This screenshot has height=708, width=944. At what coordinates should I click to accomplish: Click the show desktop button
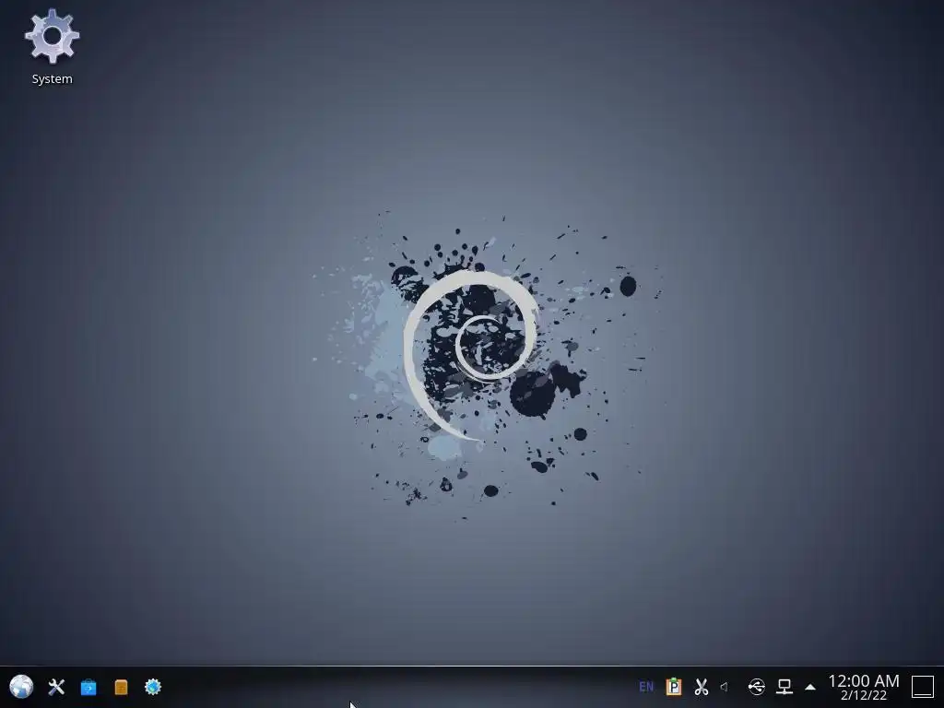pos(922,687)
